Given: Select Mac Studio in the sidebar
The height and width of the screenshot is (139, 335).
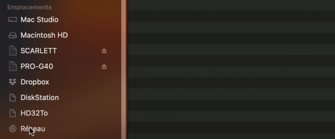Looking at the screenshot, I should (x=39, y=20).
